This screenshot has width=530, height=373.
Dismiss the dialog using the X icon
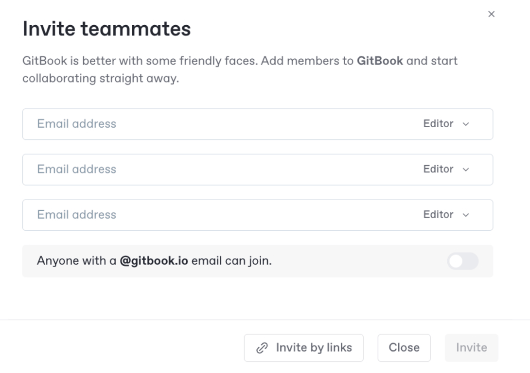[491, 14]
